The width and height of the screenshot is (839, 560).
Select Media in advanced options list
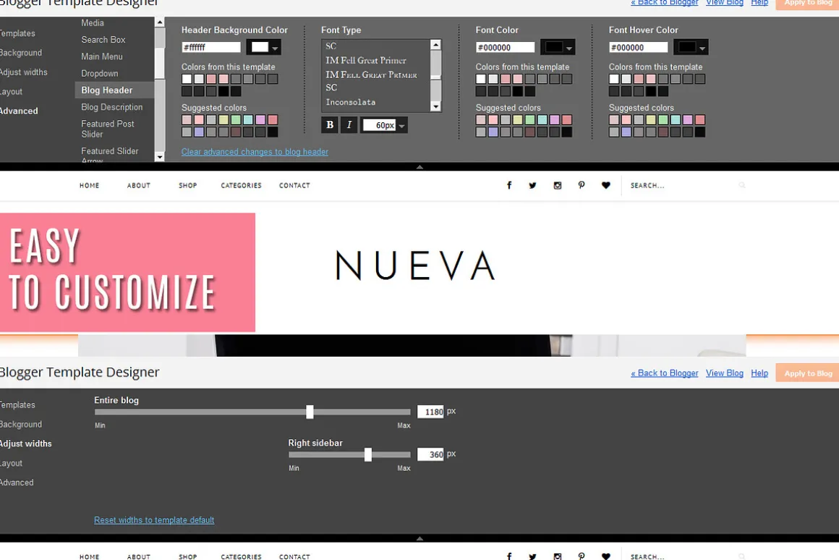click(x=93, y=23)
